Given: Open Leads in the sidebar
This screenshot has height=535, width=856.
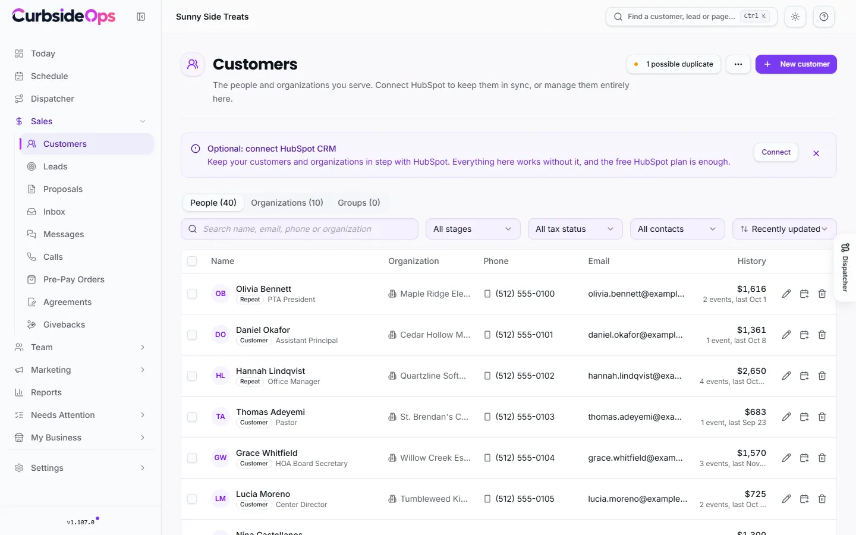Looking at the screenshot, I should pos(87,166).
